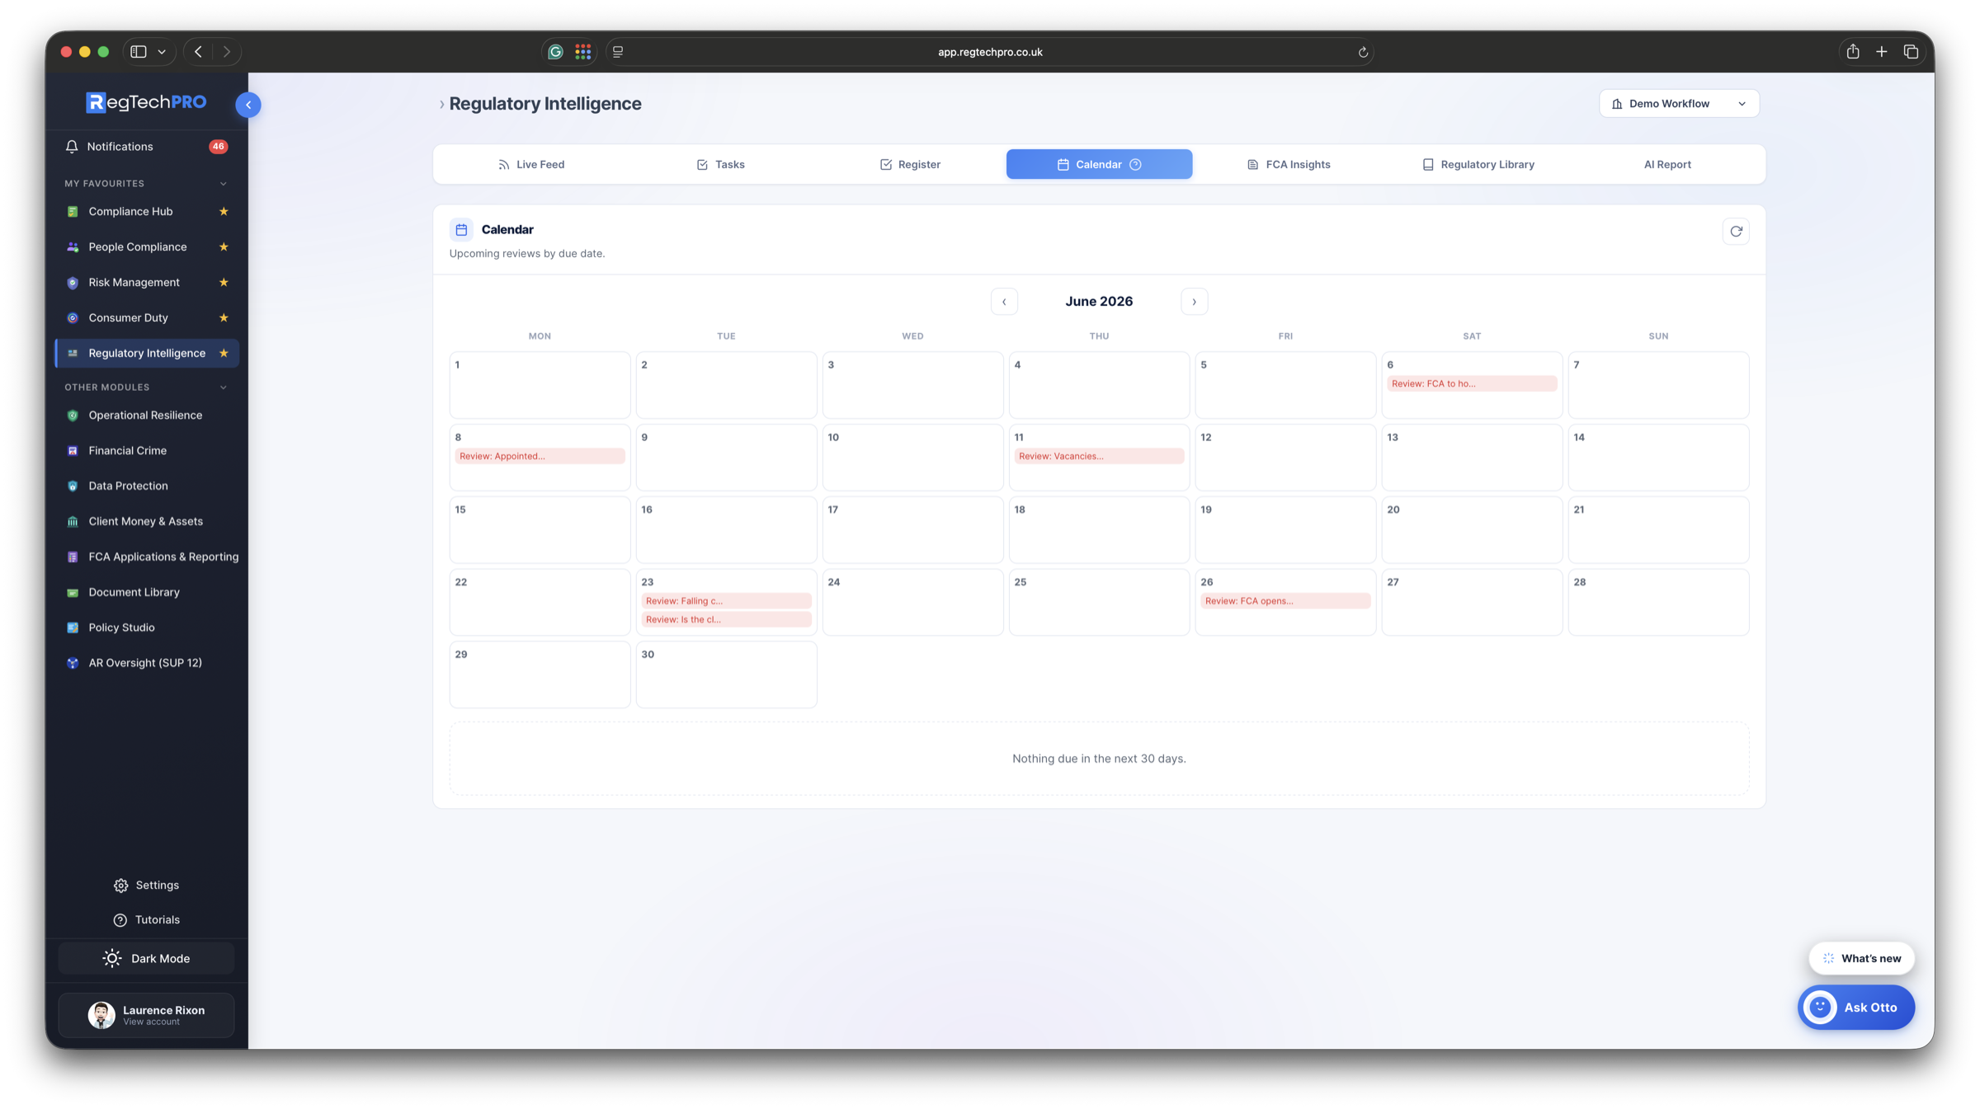Toggle the browser sidebar panel button
The width and height of the screenshot is (1980, 1109).
tap(139, 52)
